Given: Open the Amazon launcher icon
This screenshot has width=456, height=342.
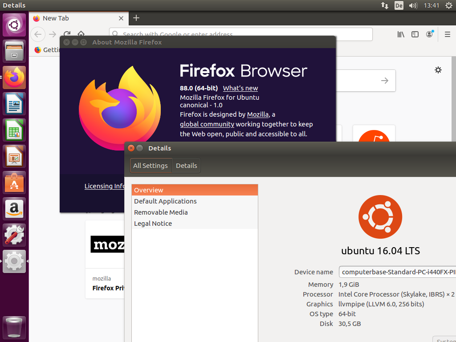Looking at the screenshot, I should pyautogui.click(x=14, y=209).
